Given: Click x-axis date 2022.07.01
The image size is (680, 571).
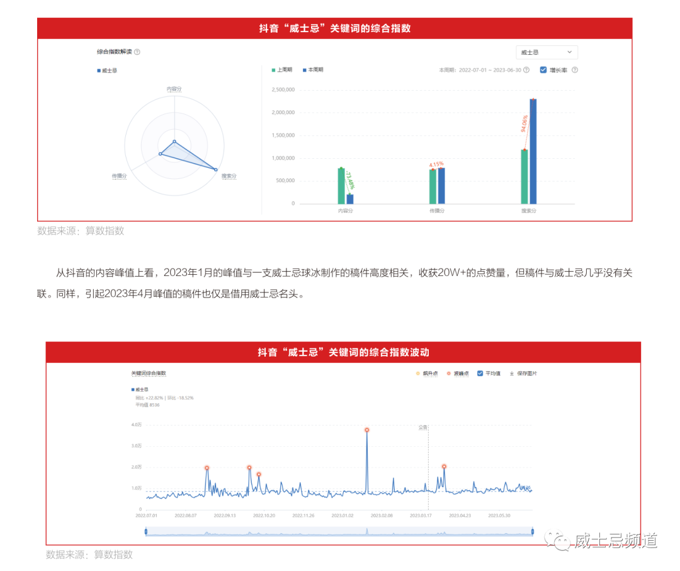Looking at the screenshot, I should 146,516.
